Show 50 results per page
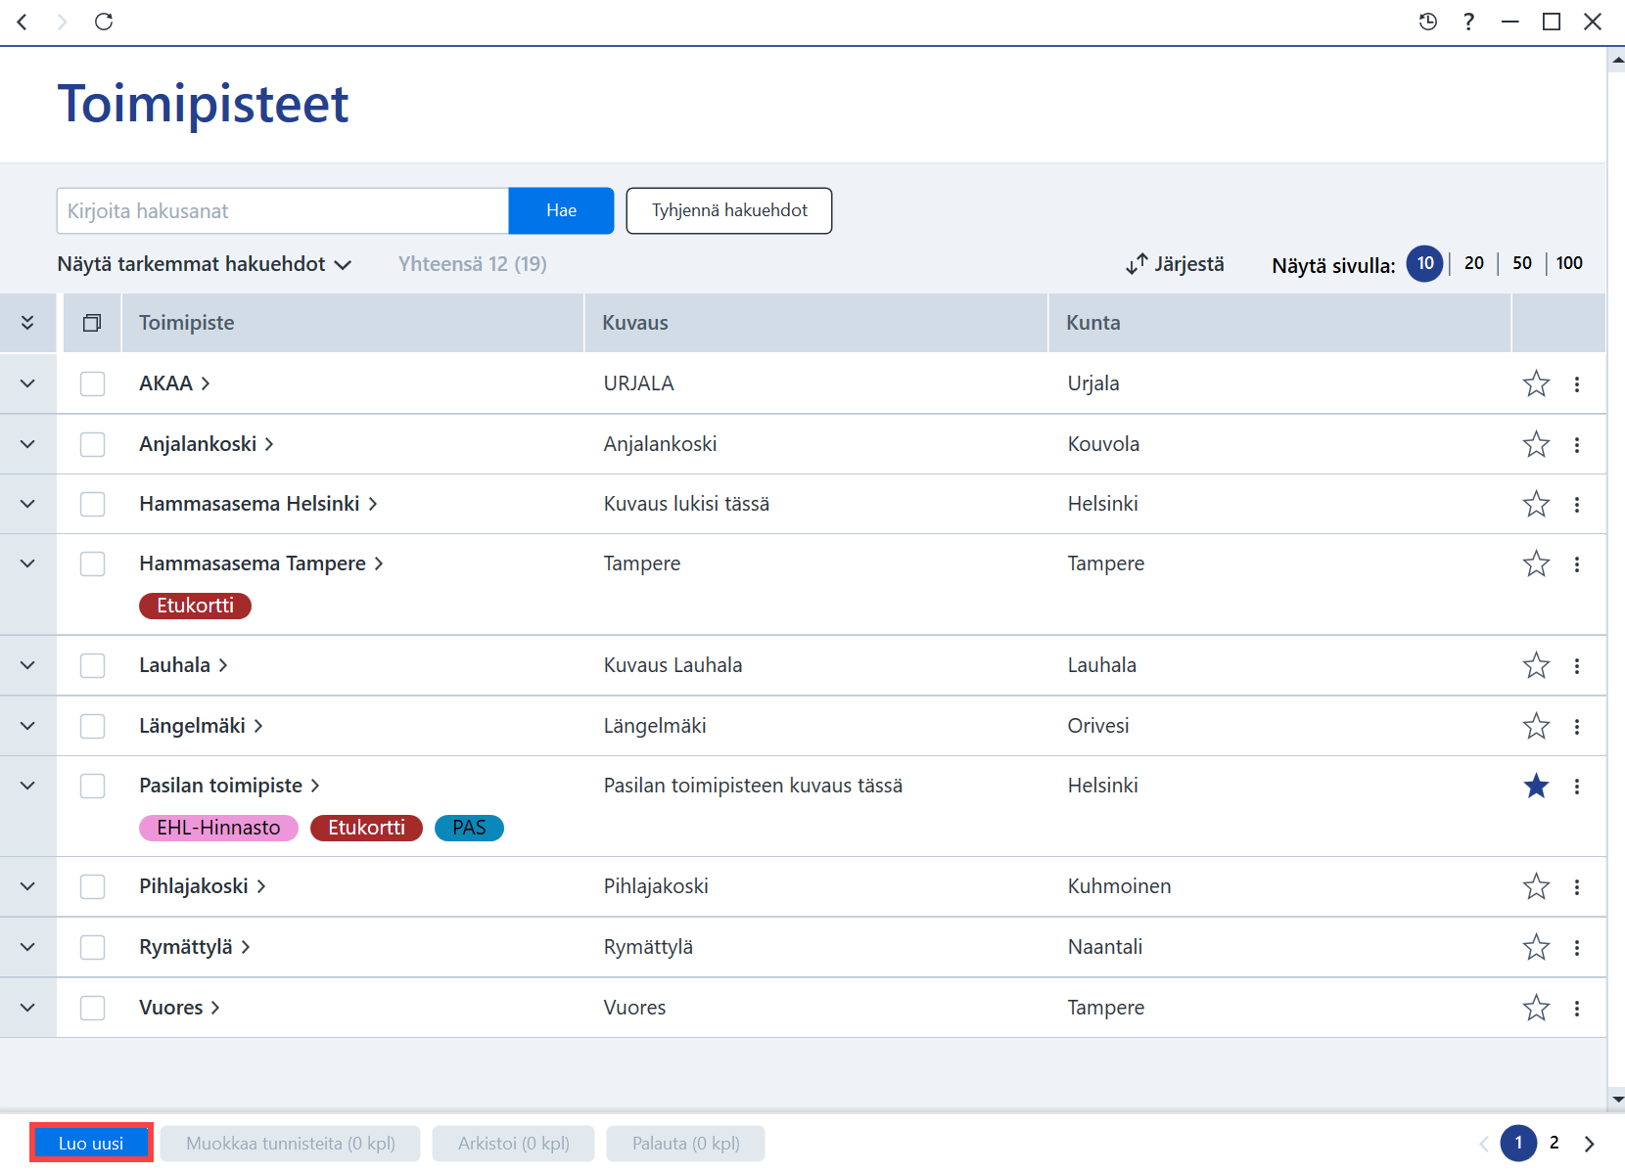This screenshot has width=1625, height=1171. pyautogui.click(x=1522, y=263)
